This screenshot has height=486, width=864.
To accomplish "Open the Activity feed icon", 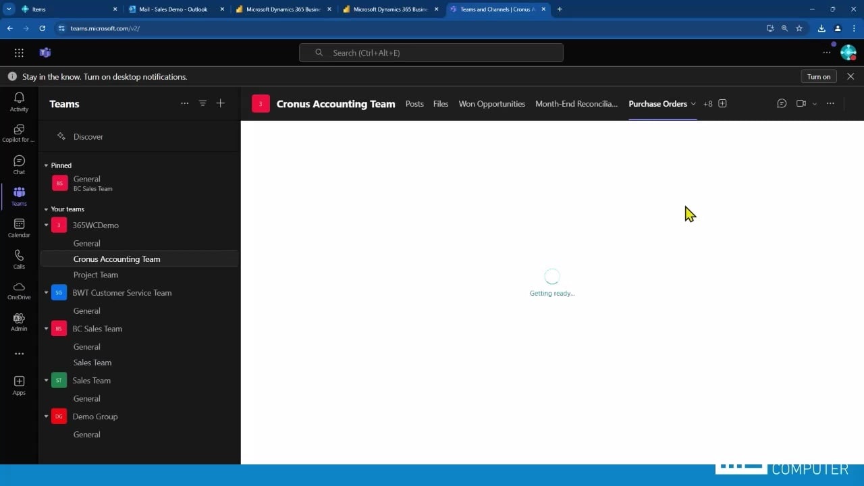I will tap(19, 101).
